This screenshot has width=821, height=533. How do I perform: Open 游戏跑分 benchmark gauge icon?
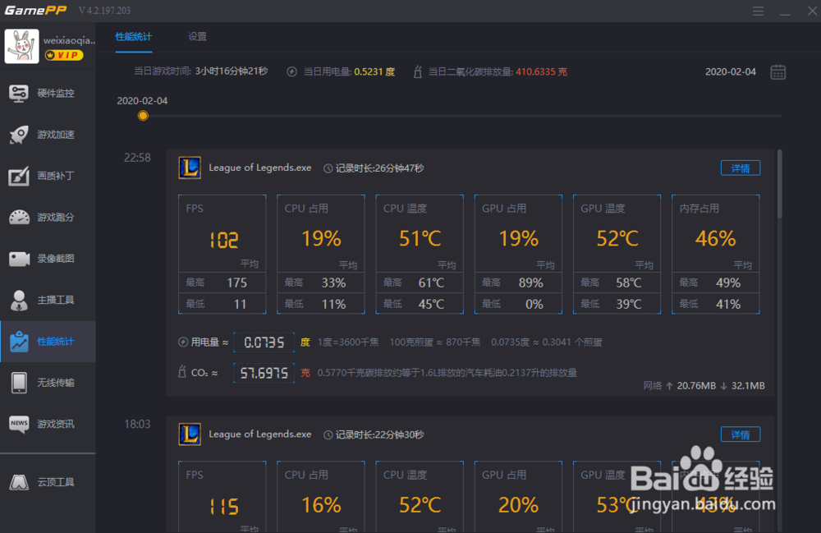pyautogui.click(x=19, y=218)
